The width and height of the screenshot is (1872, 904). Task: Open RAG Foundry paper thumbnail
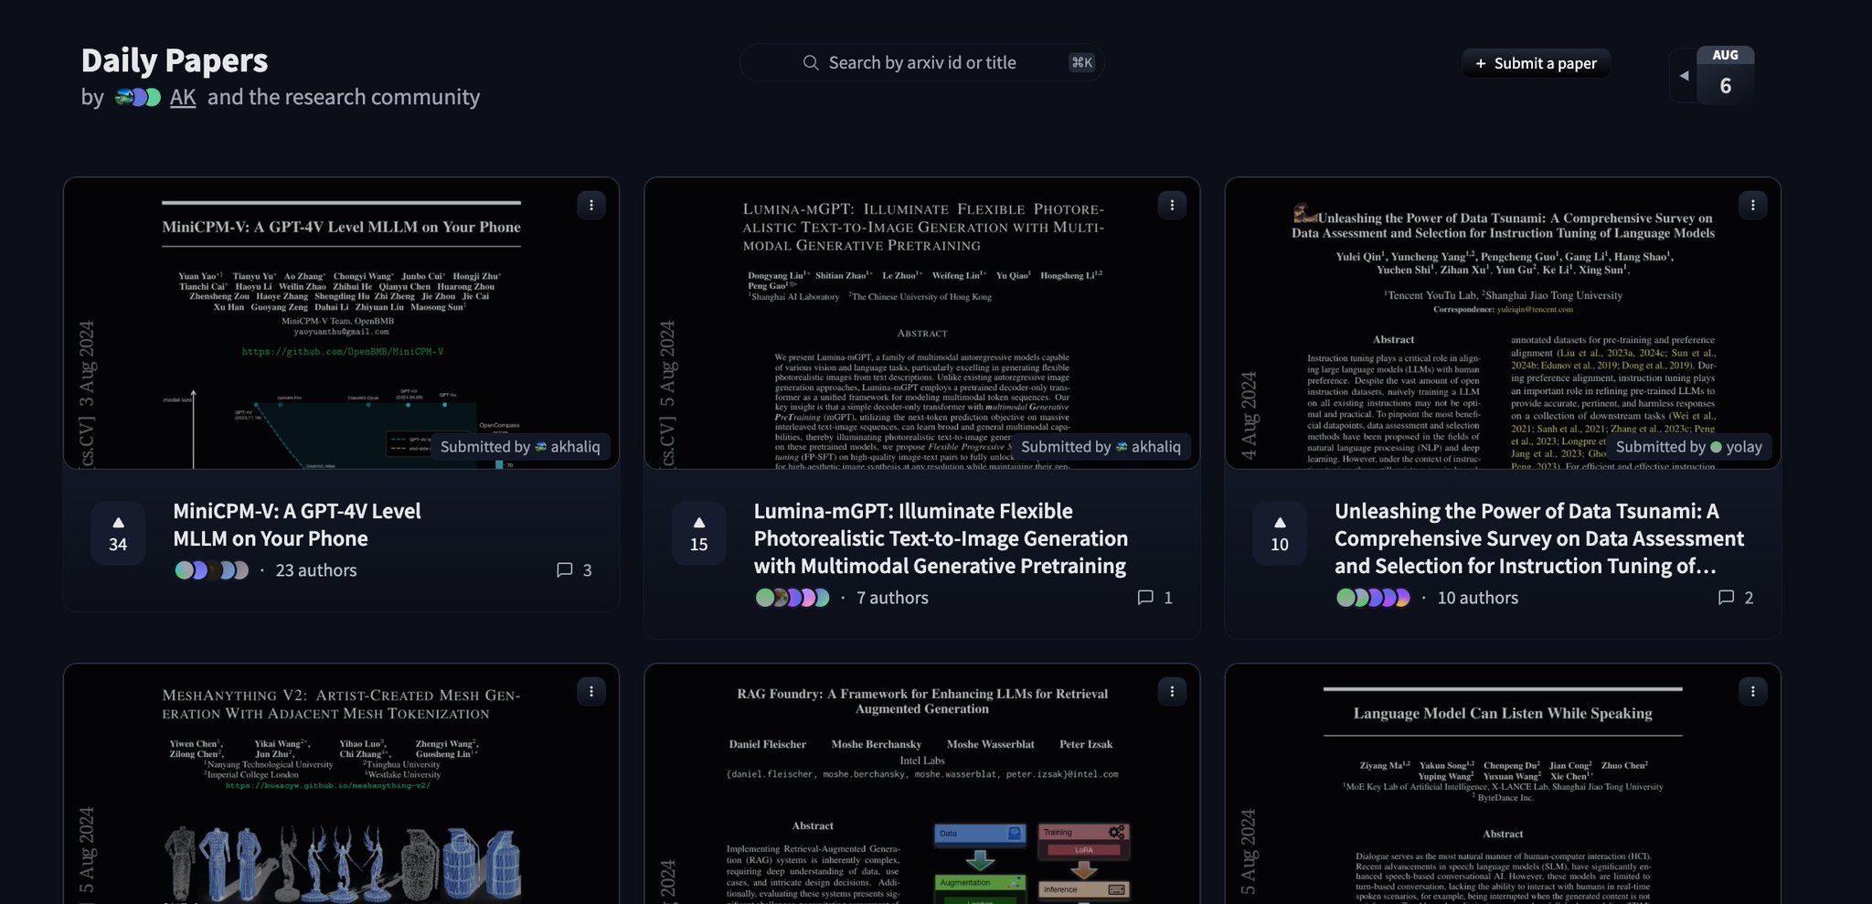[x=922, y=784]
